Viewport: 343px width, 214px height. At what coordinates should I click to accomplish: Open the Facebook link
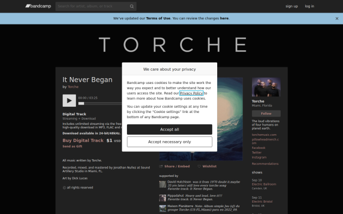click(258, 148)
